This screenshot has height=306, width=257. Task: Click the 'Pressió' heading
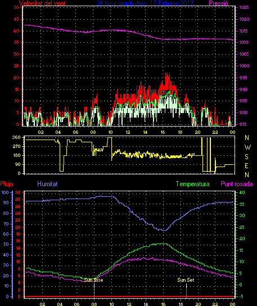[x=218, y=3]
